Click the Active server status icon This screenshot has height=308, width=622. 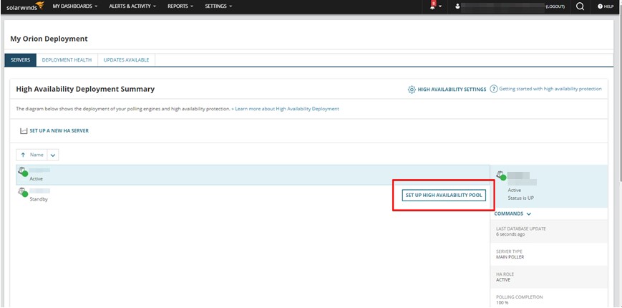pyautogui.click(x=22, y=172)
